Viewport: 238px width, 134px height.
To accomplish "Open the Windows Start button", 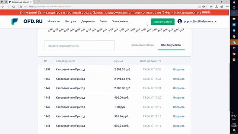I will pyautogui.click(x=234, y=2).
